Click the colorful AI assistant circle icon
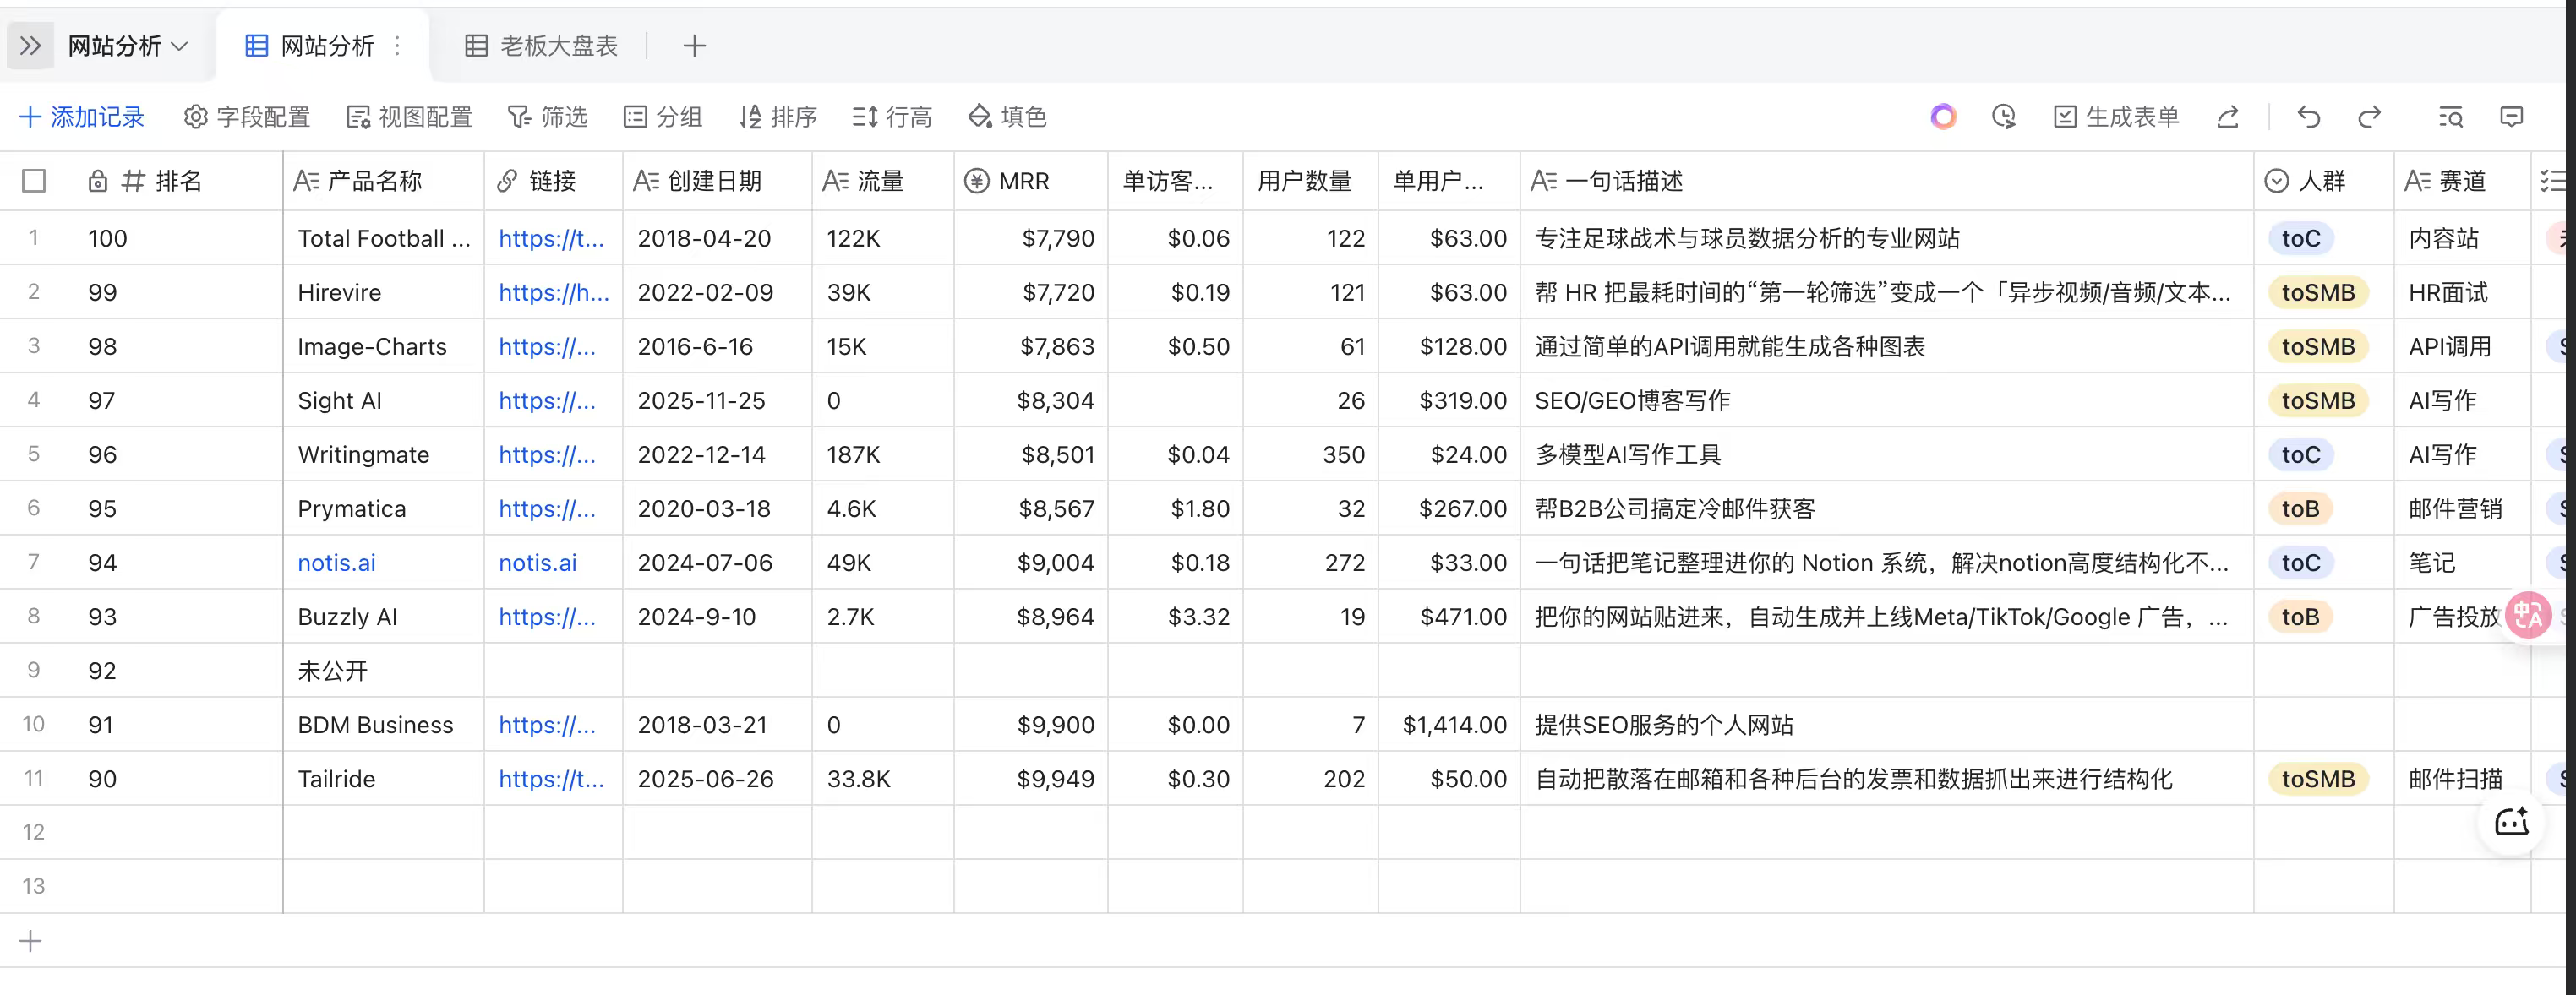Image resolution: width=2576 pixels, height=995 pixels. coord(1942,117)
